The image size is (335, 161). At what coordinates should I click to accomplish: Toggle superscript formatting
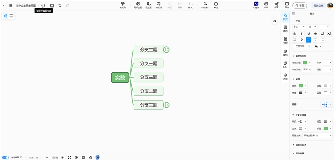click(322, 34)
